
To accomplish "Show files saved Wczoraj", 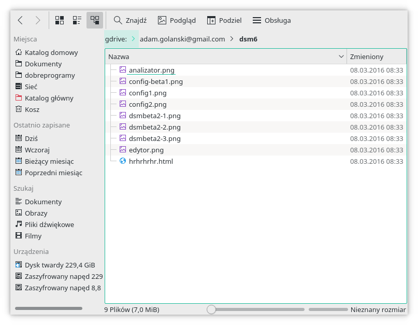I will coord(33,150).
